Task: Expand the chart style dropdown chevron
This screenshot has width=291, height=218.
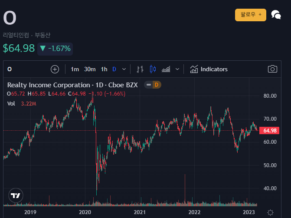Action: pos(177,69)
